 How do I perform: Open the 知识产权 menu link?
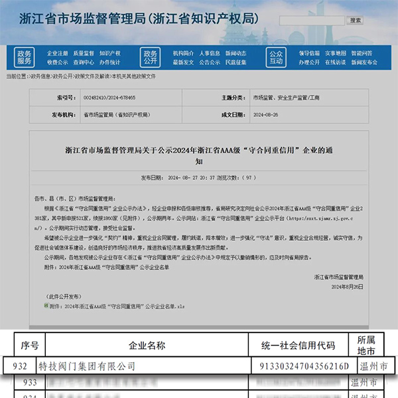110,53
